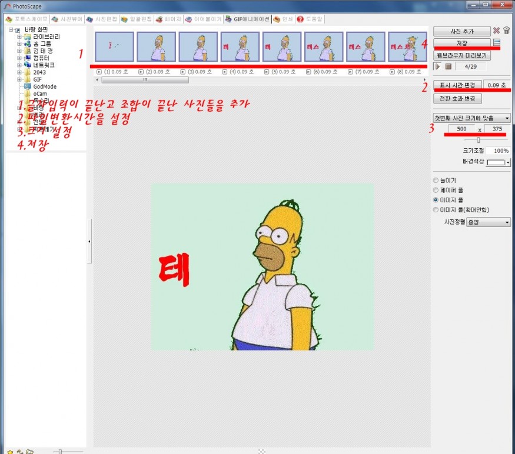Switch to the 사진편집 tab
The image size is (515, 454).
[x=101, y=19]
